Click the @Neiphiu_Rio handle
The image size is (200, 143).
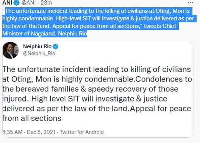(39, 54)
